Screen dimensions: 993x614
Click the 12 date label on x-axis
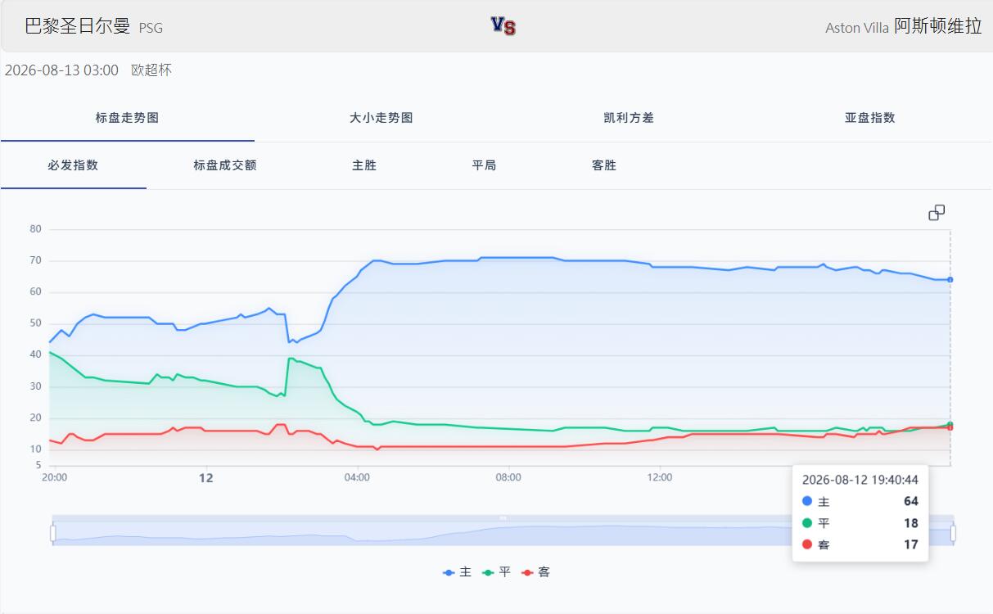coord(206,477)
